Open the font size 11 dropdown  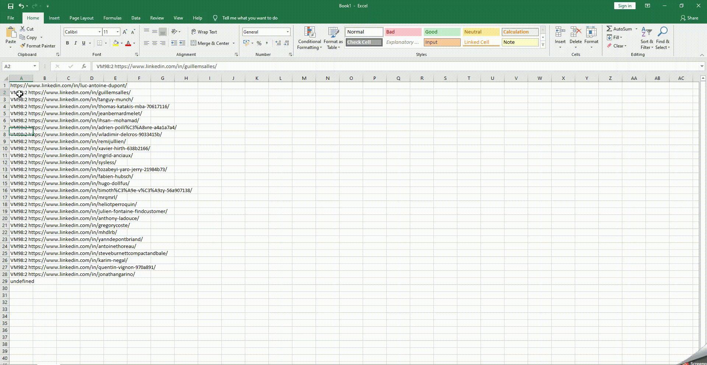tap(117, 32)
